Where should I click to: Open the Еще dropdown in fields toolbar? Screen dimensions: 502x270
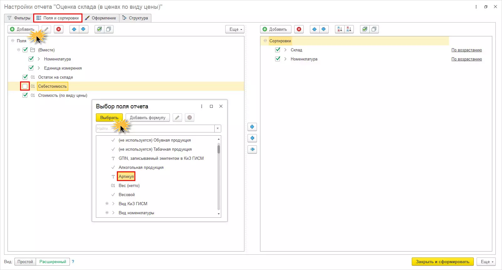235,29
